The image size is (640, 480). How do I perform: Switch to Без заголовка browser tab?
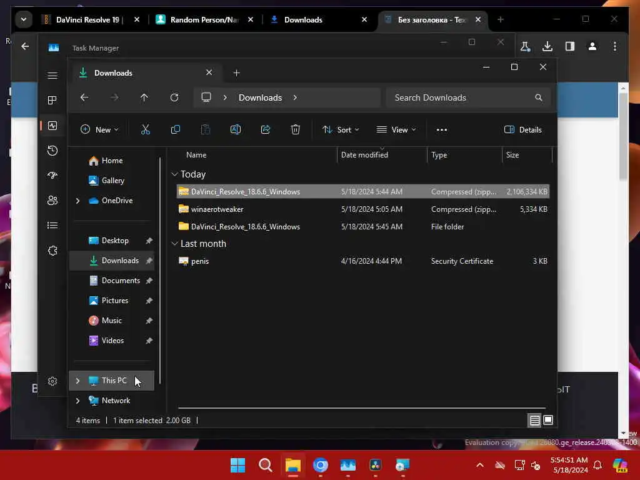(x=432, y=19)
